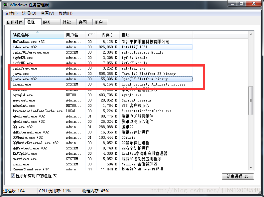Sort by the 用户名 column header
This screenshot has width=264, height=197.
(x=75, y=35)
